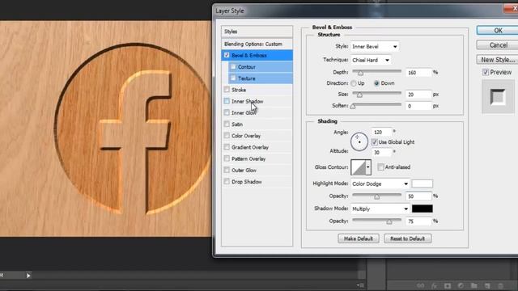Click the Angle field showing 120
Viewport: 518px width, 291px height.
pyautogui.click(x=381, y=132)
